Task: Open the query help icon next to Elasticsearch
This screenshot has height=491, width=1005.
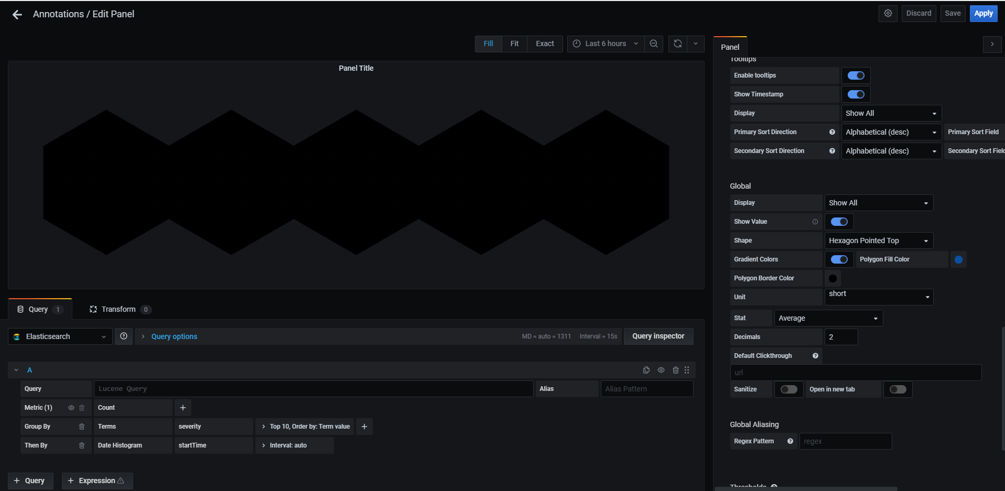Action: [x=124, y=336]
